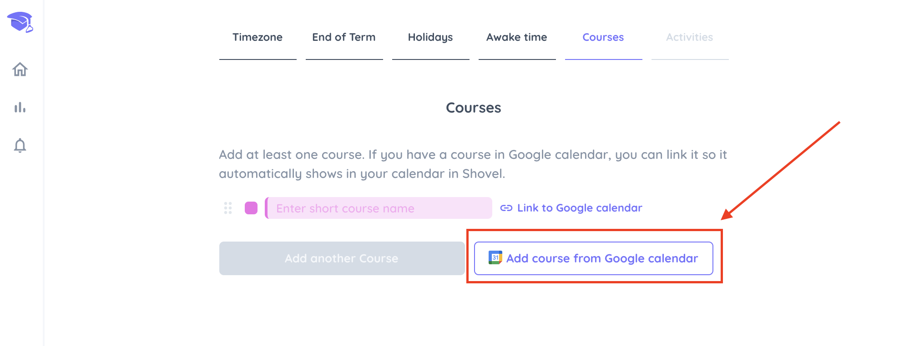The width and height of the screenshot is (899, 346).
Task: Open the End of Term tab
Action: [344, 37]
